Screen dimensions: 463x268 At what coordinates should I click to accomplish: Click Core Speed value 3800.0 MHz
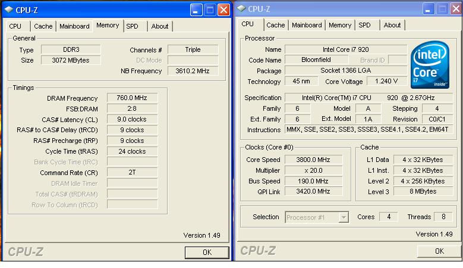[313, 160]
